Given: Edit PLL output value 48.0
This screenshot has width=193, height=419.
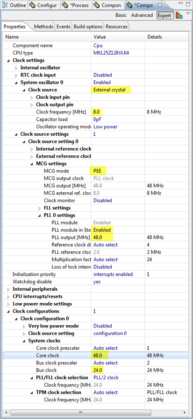Looking at the screenshot, I should [98, 237].
